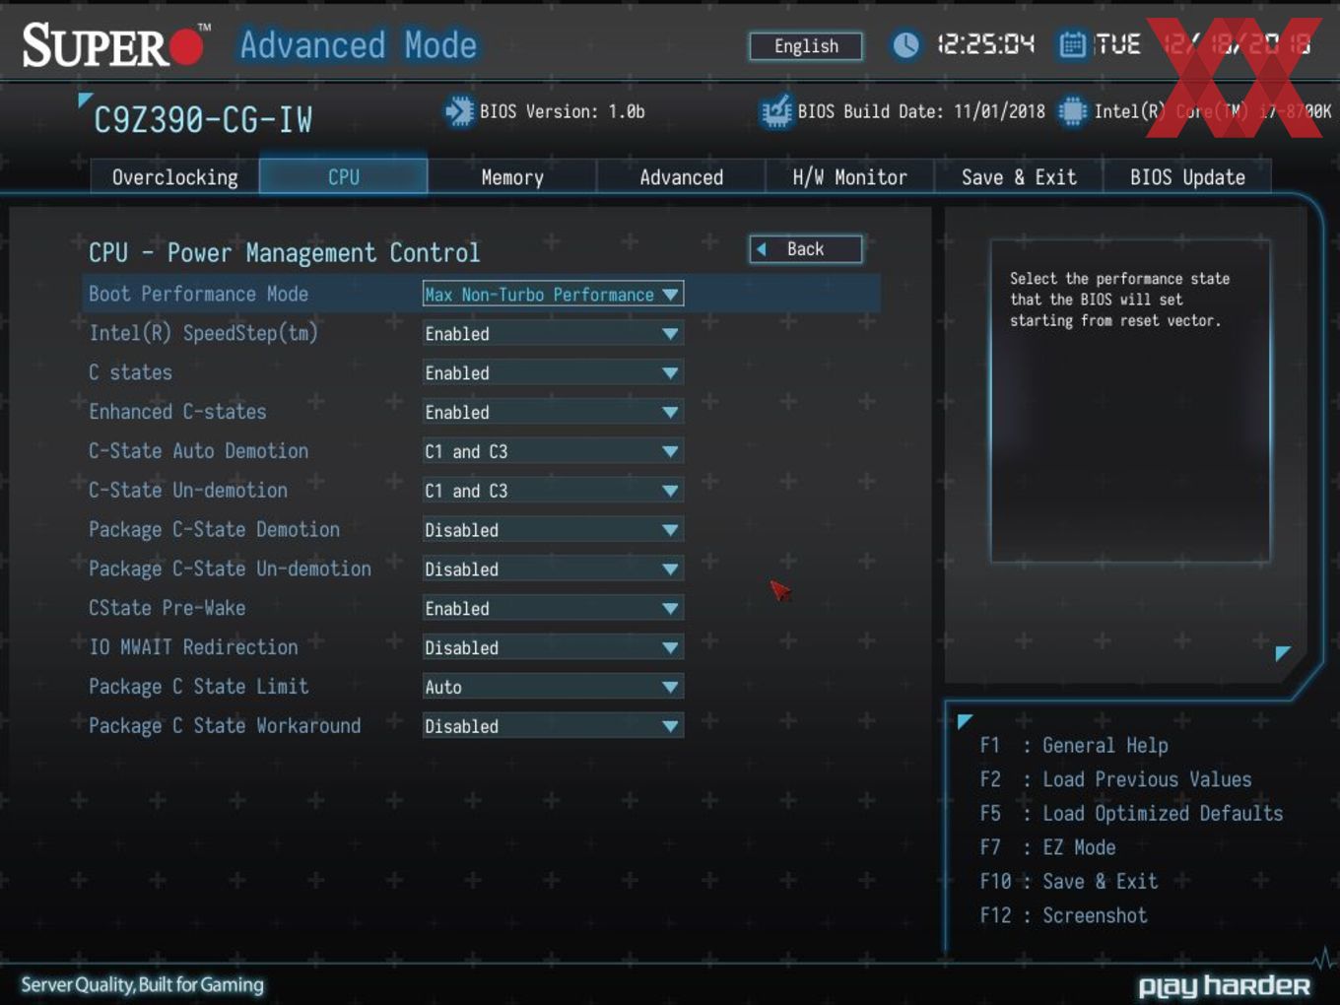
Task: Click F2 Load Previous Values entry
Action: (1115, 779)
